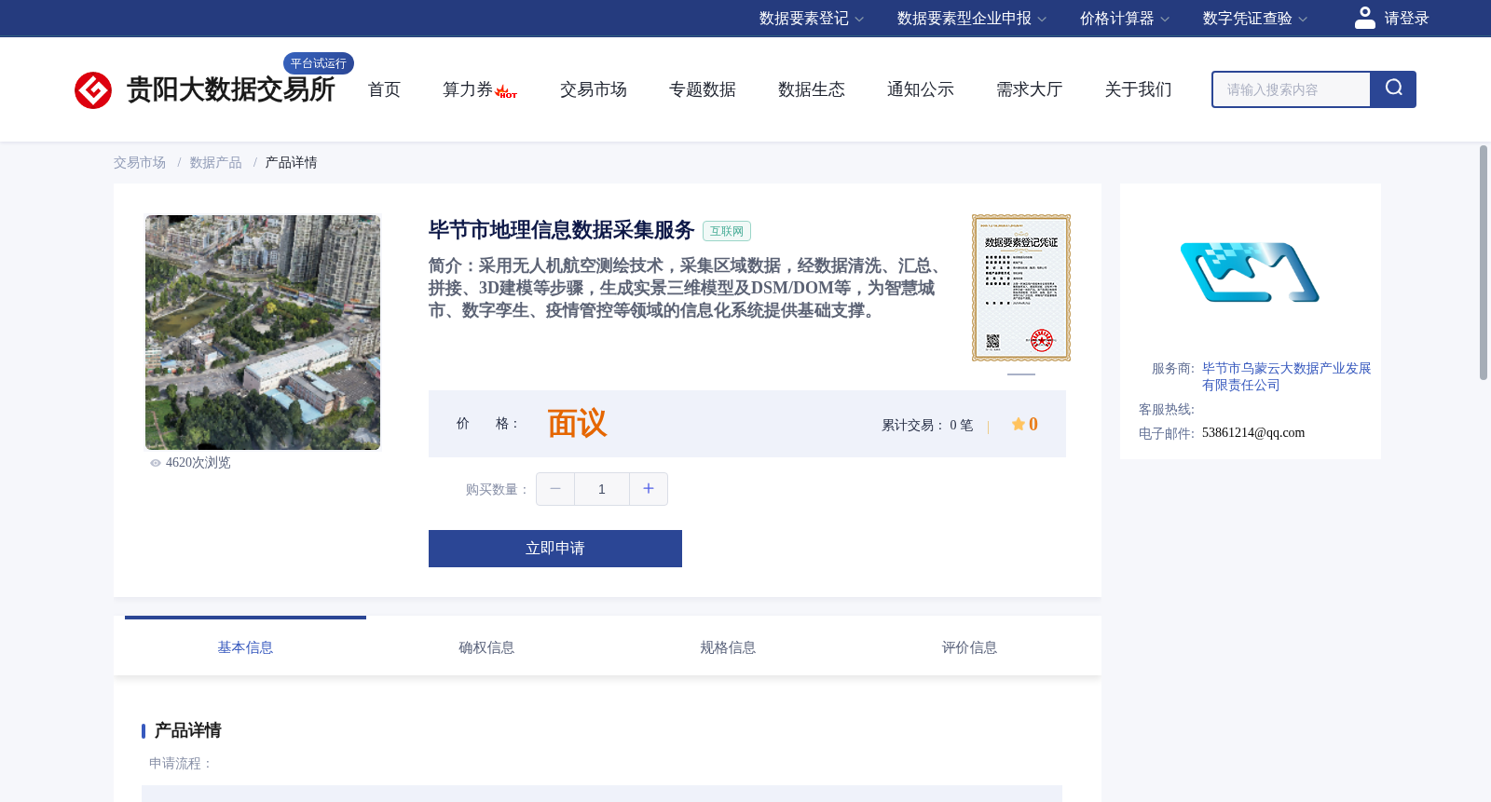Expand the 数据要素型企业申报 dropdown
Screen dimensions: 1491x802
(971, 19)
